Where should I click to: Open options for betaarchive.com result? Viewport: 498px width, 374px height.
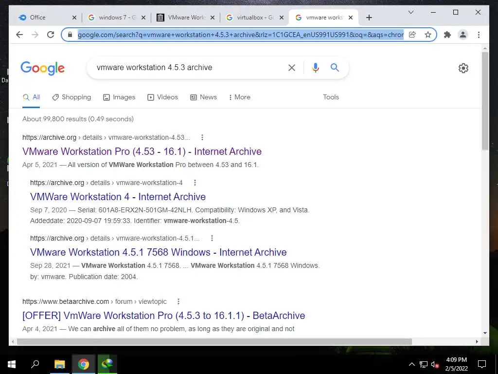pos(178,301)
